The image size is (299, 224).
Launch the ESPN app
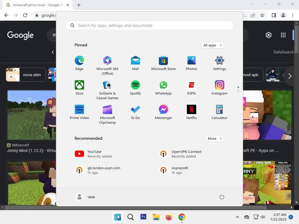click(192, 87)
